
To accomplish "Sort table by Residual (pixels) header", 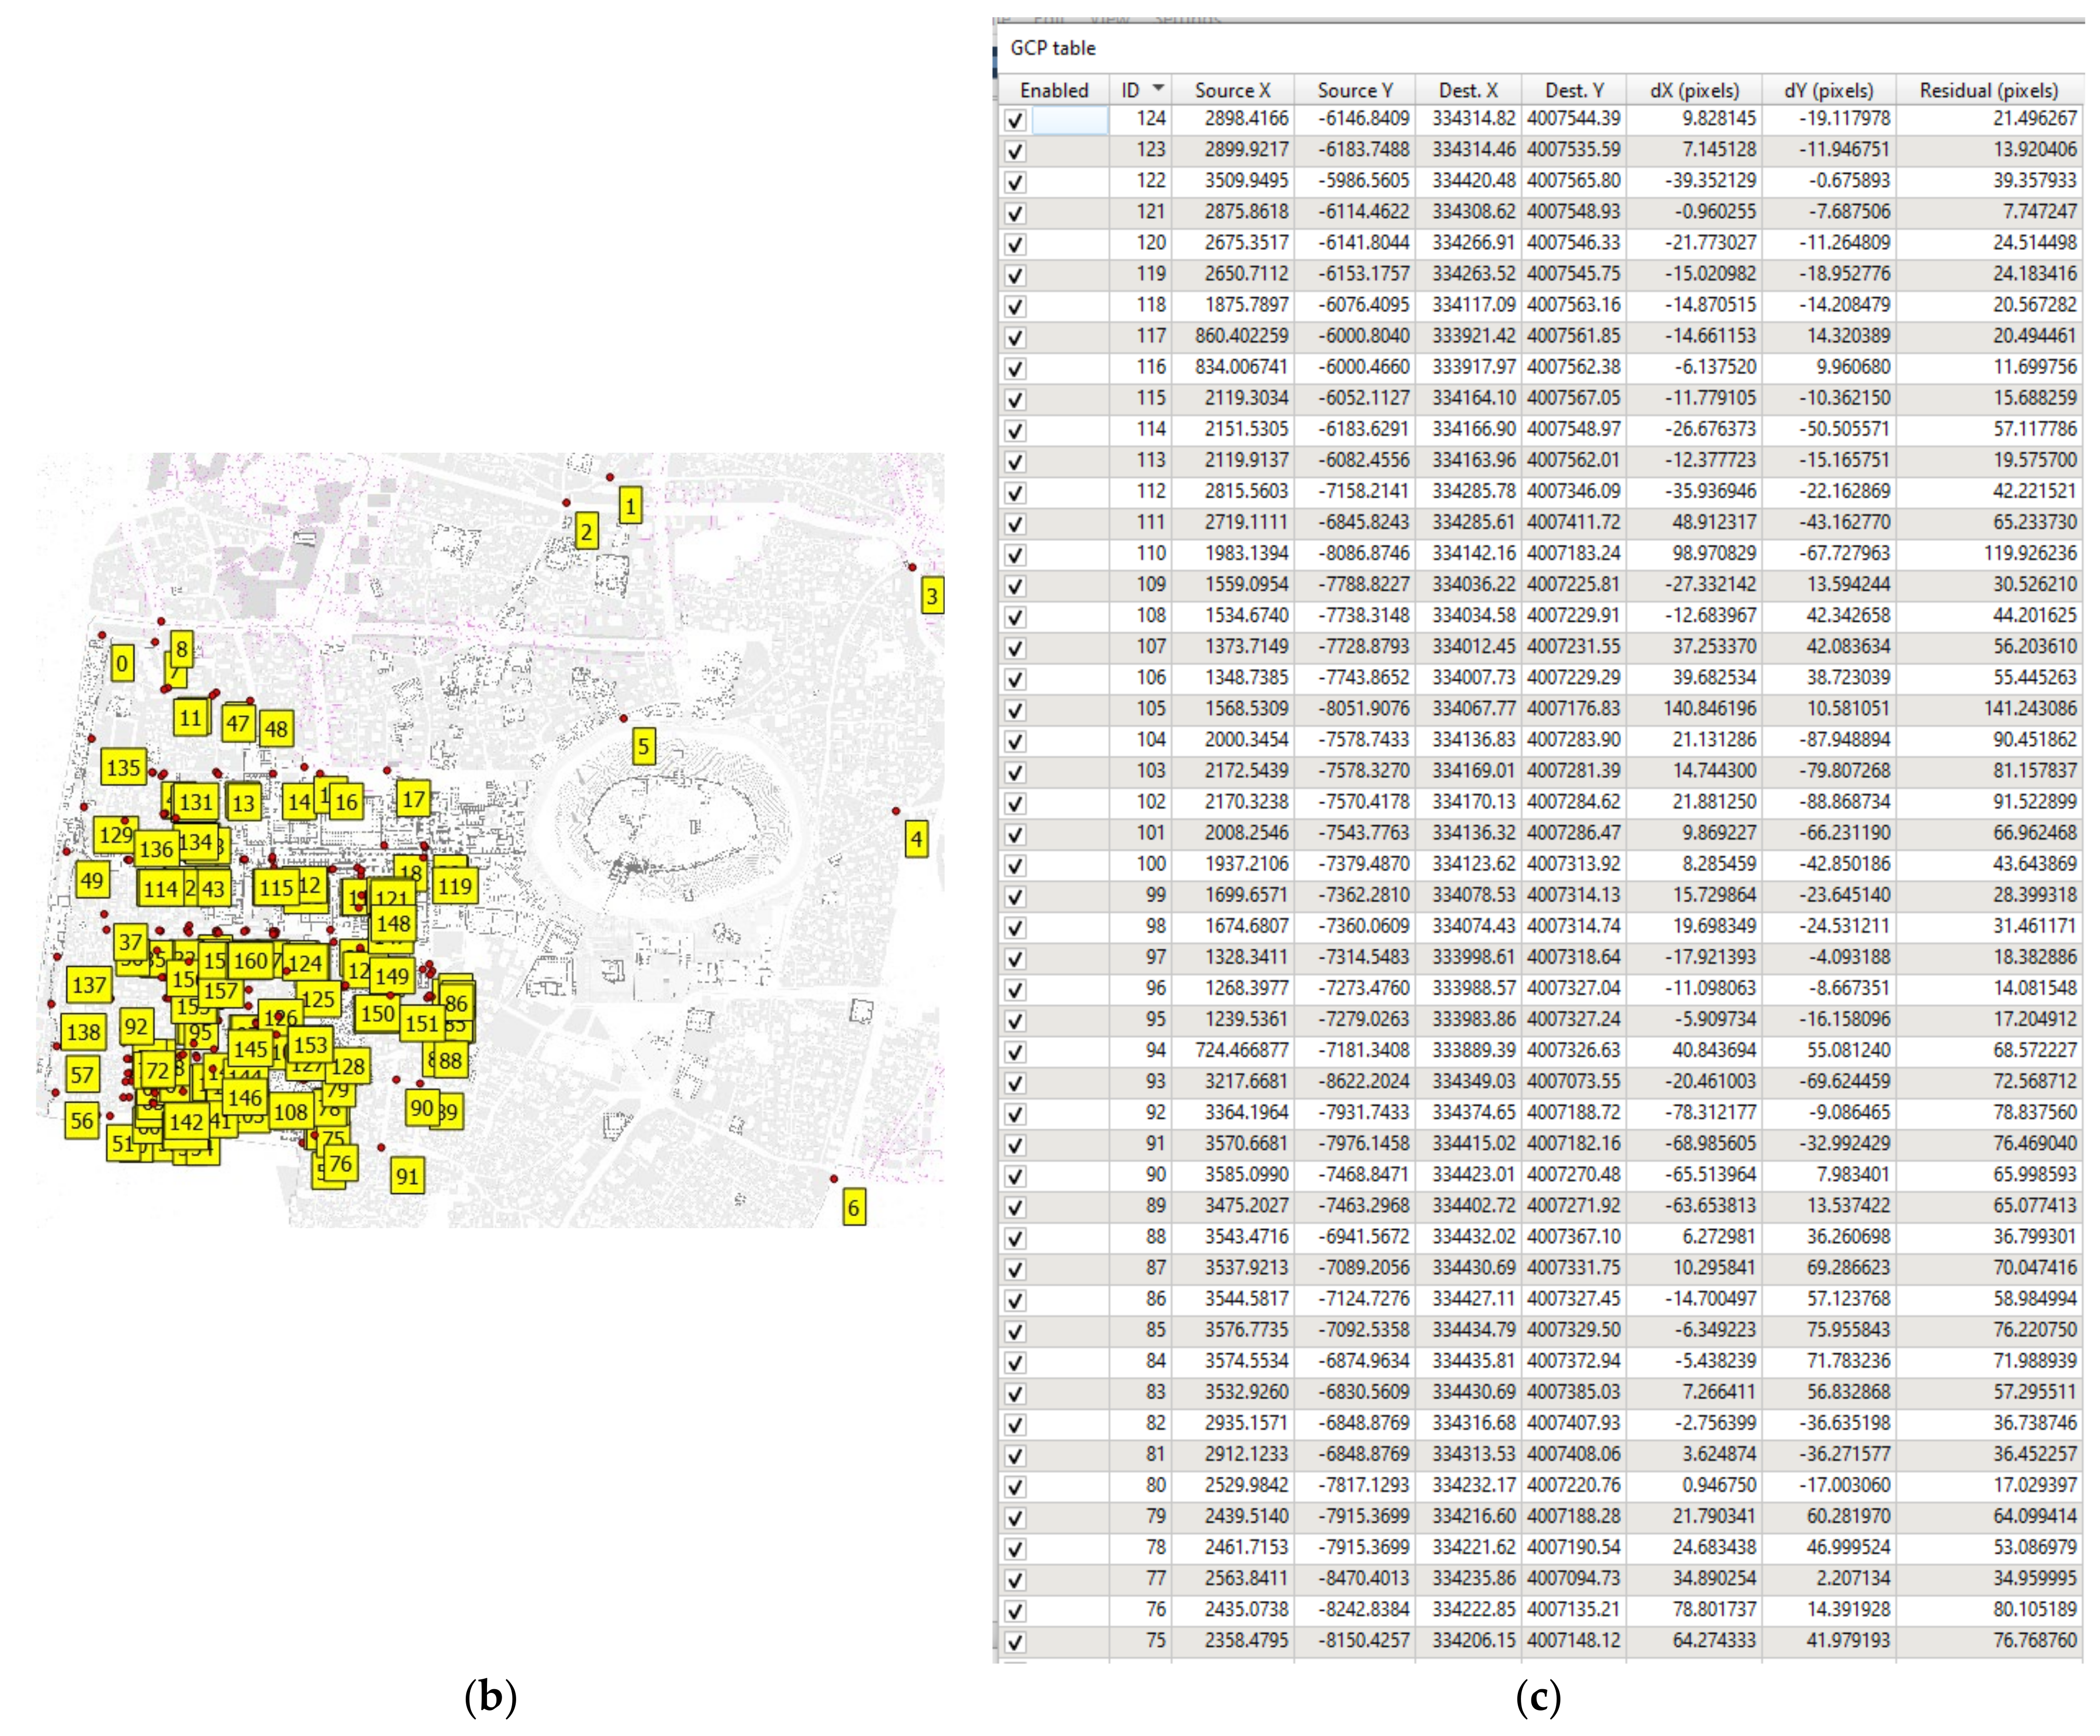I will 1988,91.
